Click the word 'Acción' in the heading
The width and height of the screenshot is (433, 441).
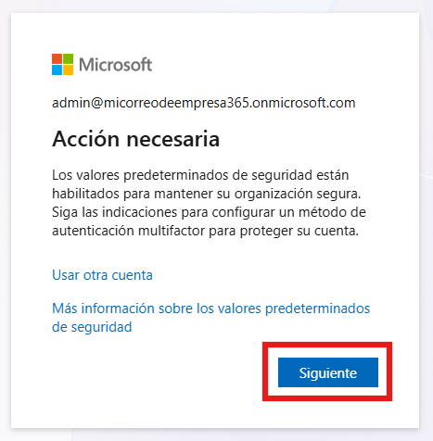tap(85, 139)
